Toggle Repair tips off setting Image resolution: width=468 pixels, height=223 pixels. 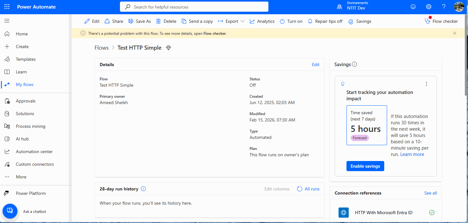pyautogui.click(x=325, y=21)
